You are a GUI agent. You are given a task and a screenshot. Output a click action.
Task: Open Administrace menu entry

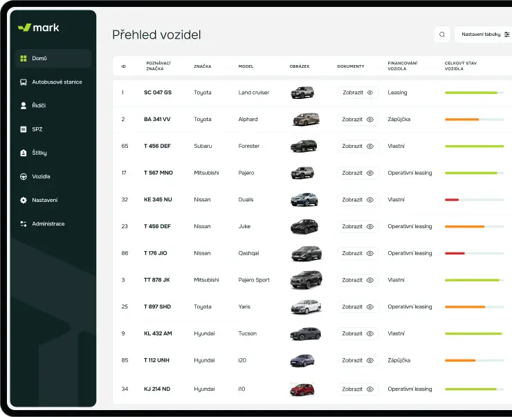(53, 224)
